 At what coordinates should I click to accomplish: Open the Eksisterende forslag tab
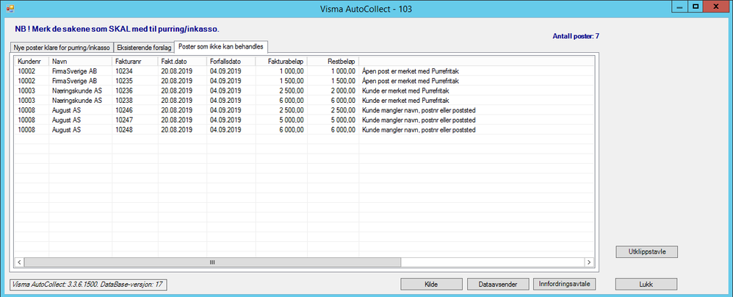(x=143, y=48)
